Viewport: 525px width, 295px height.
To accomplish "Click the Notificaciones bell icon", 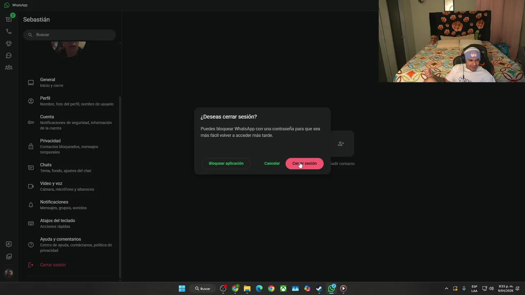I will [x=31, y=205].
